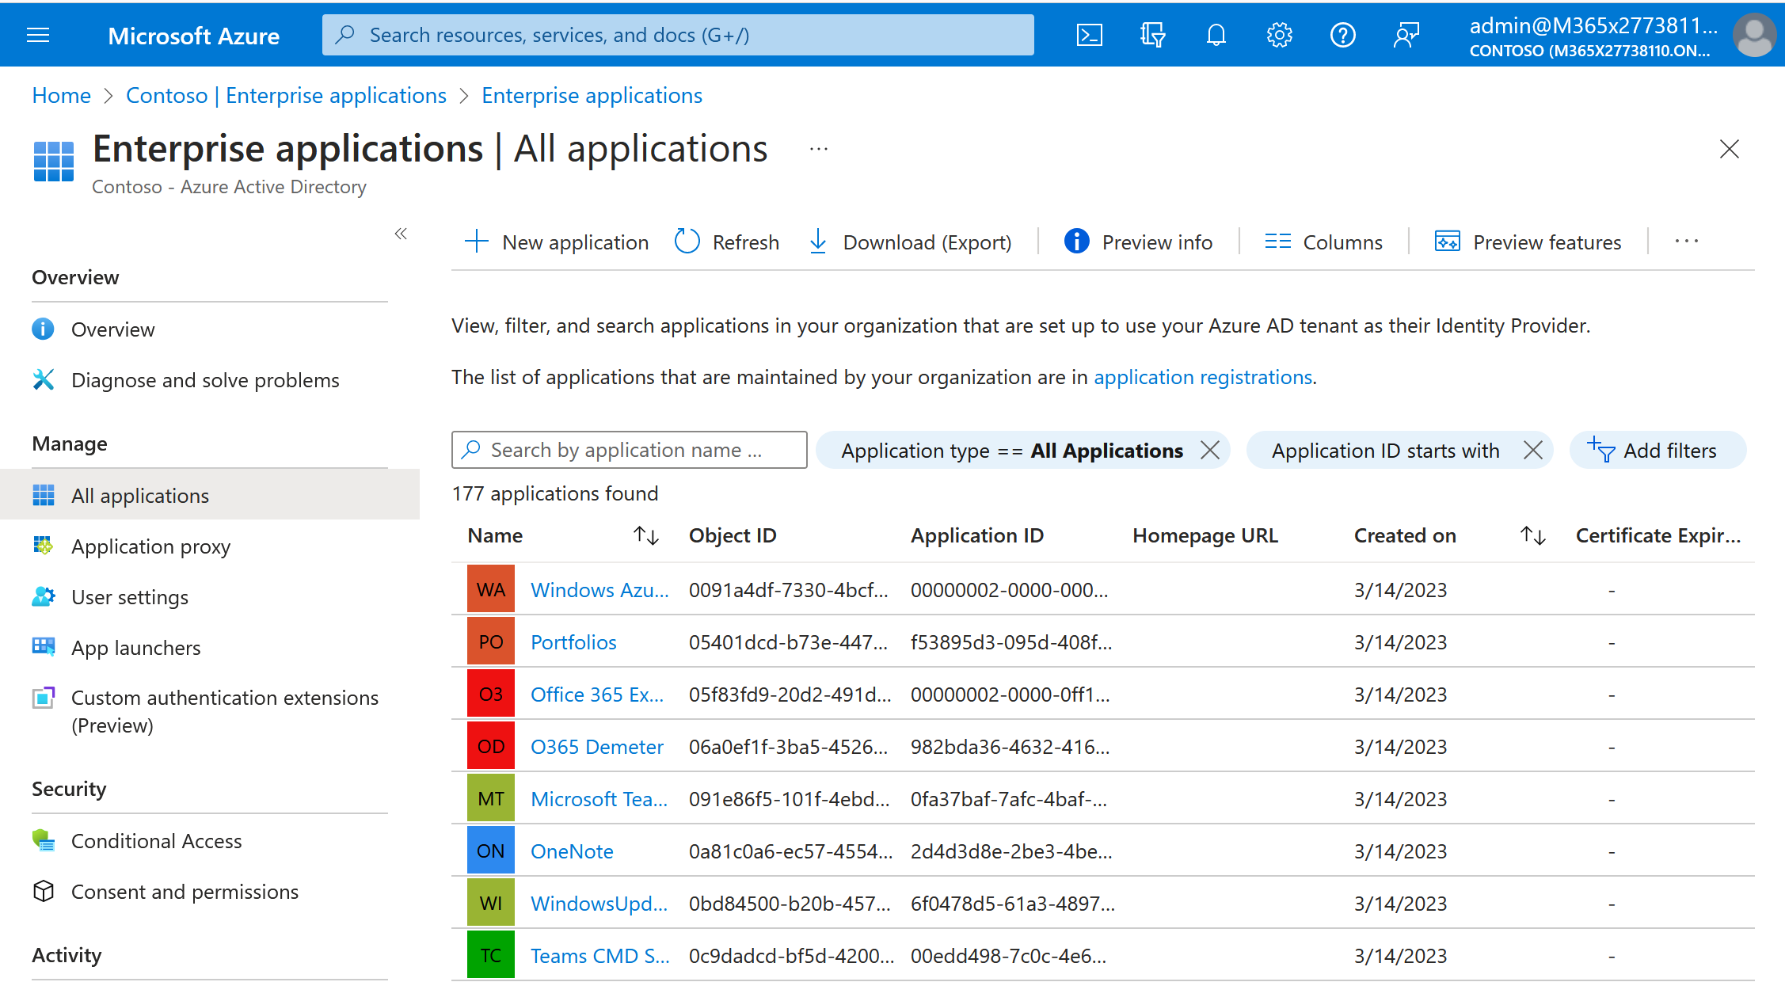
Task: Open the notifications bell
Action: click(1216, 35)
